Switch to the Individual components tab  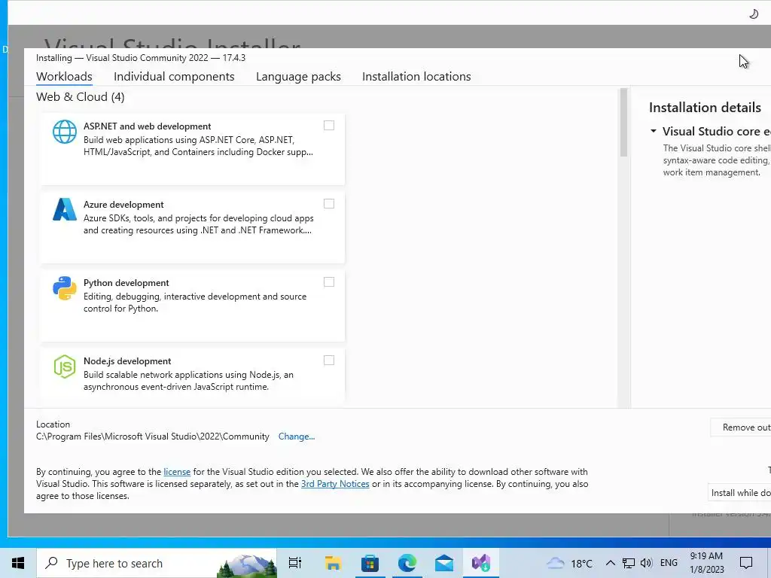(x=174, y=77)
